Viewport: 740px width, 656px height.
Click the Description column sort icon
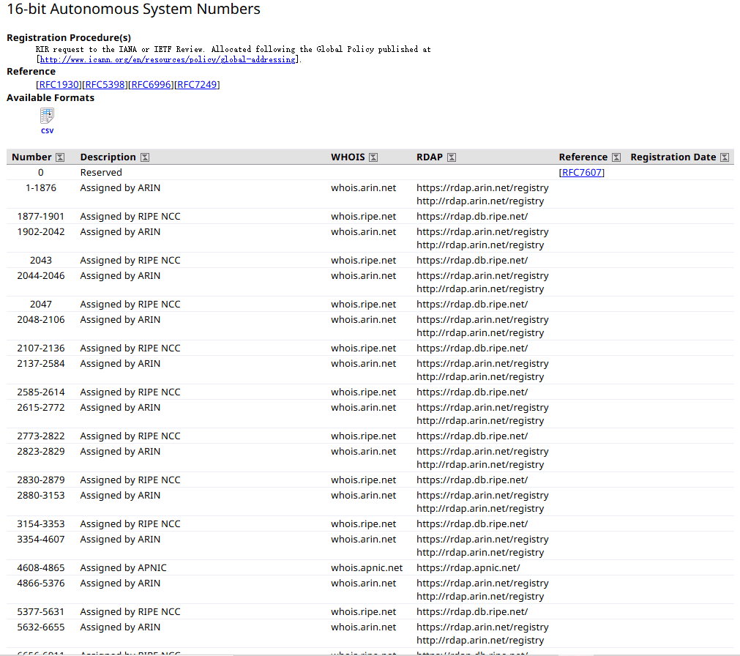[x=145, y=157]
